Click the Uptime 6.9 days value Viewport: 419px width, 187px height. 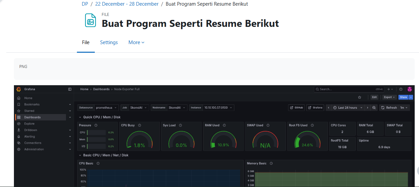[384, 147]
